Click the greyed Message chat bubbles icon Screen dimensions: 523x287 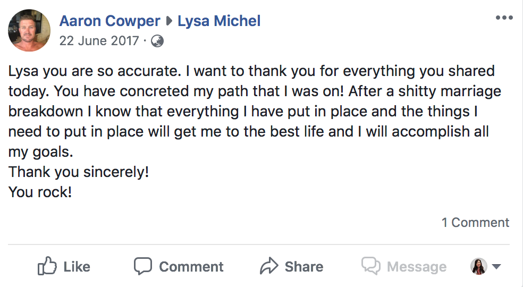(x=371, y=266)
